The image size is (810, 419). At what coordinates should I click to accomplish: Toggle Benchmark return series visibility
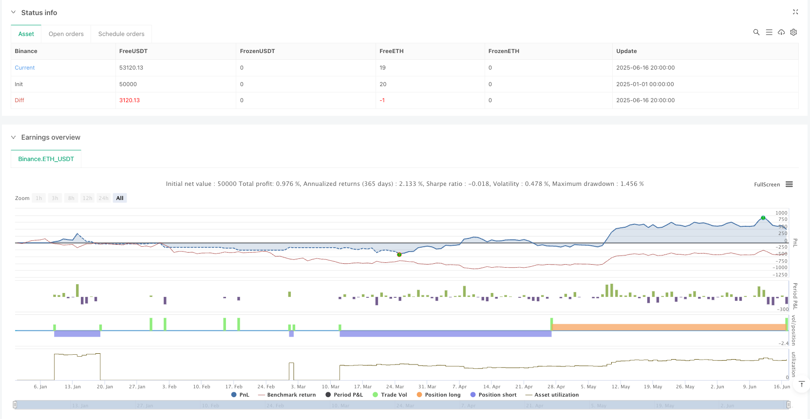click(x=286, y=395)
